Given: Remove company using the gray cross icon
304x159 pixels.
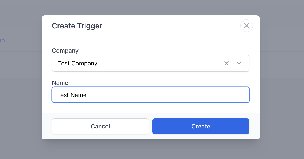Looking at the screenshot, I should pos(227,63).
